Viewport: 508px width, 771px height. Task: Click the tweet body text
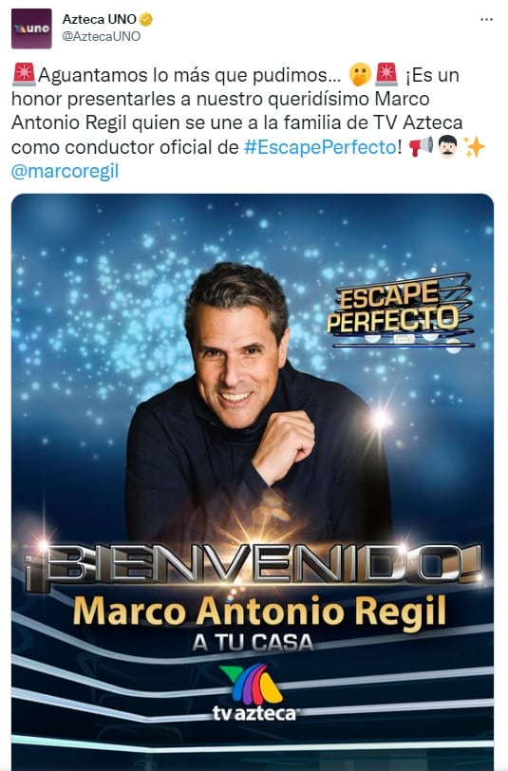tap(249, 122)
